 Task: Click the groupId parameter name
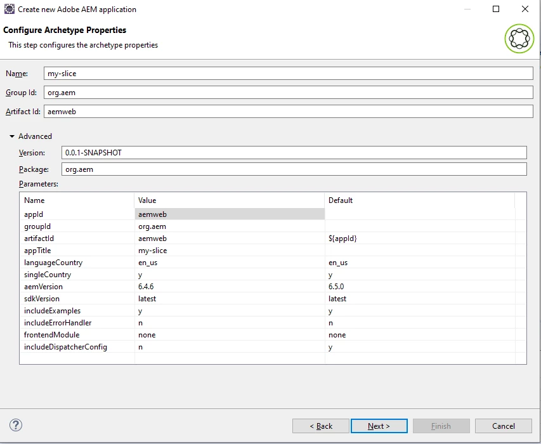[x=37, y=226]
